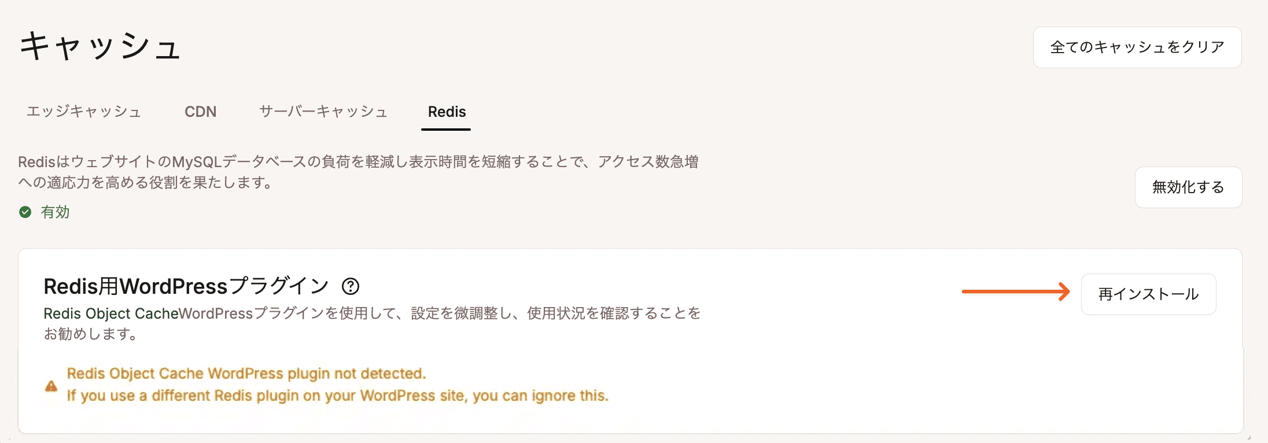Open the CDN tab
This screenshot has width=1268, height=443.
(200, 112)
